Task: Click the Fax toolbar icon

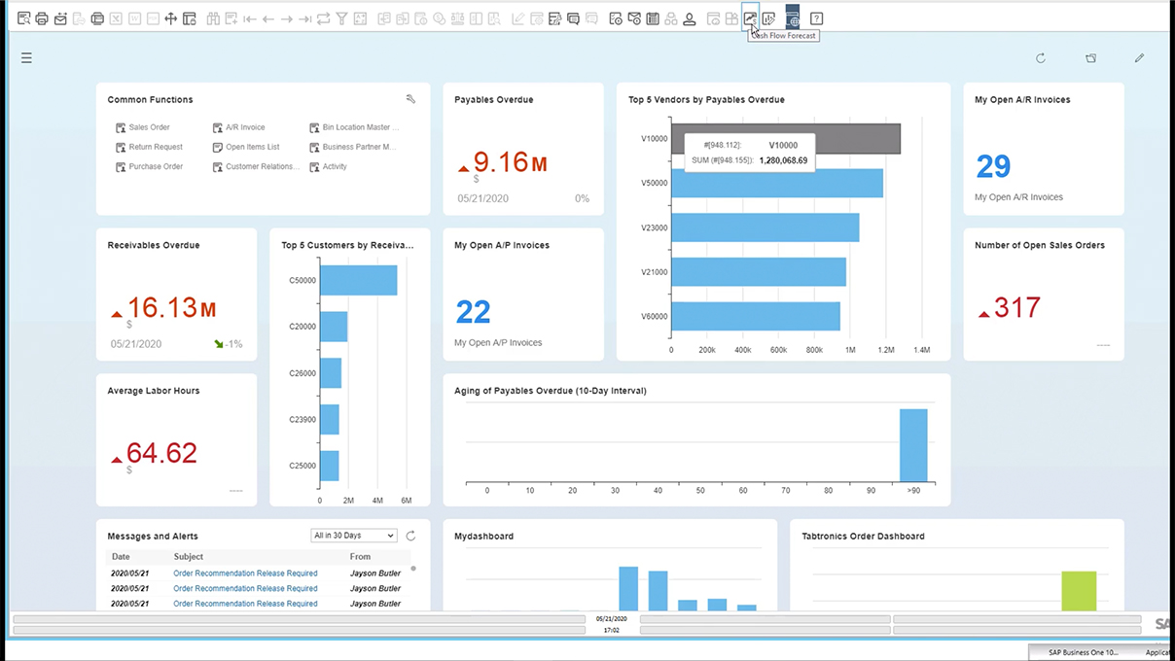Action: coord(97,18)
